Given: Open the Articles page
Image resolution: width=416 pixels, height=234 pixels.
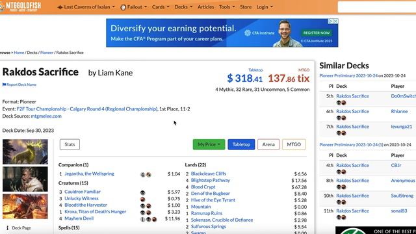Looking at the screenshot, I should click(205, 7).
